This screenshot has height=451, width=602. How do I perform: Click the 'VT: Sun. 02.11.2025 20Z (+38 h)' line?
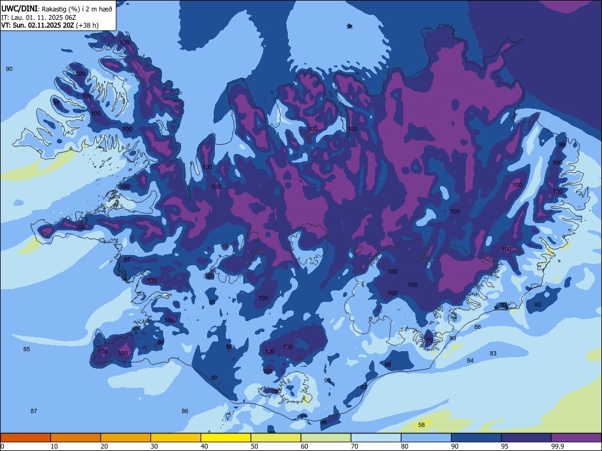(50, 25)
